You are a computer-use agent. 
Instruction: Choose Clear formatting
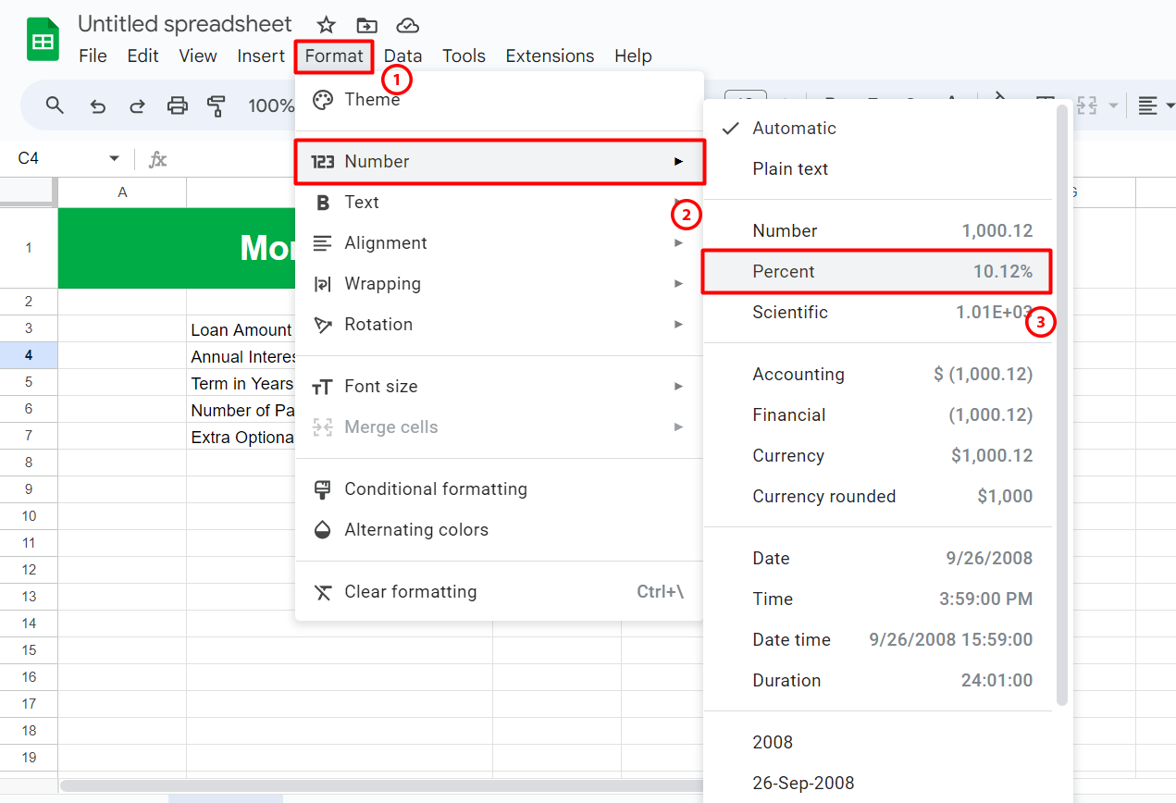(499, 592)
